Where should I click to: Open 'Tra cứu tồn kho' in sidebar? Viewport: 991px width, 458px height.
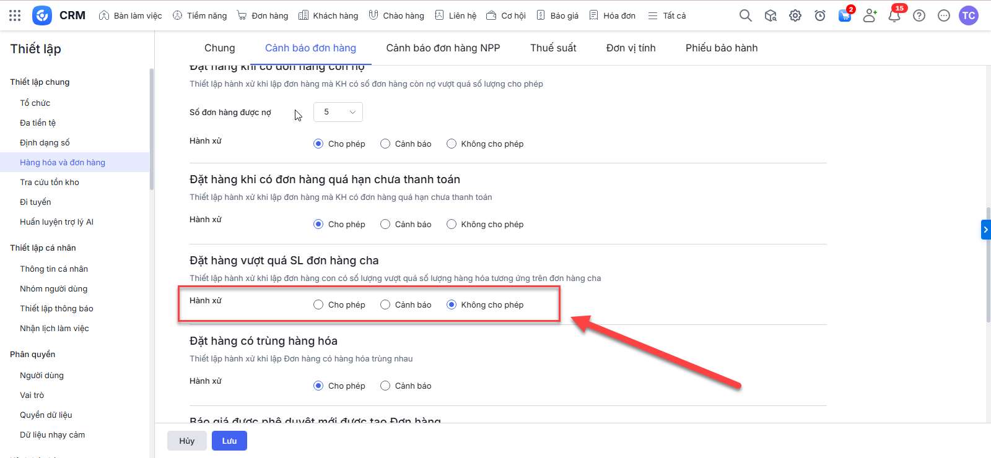click(x=50, y=182)
